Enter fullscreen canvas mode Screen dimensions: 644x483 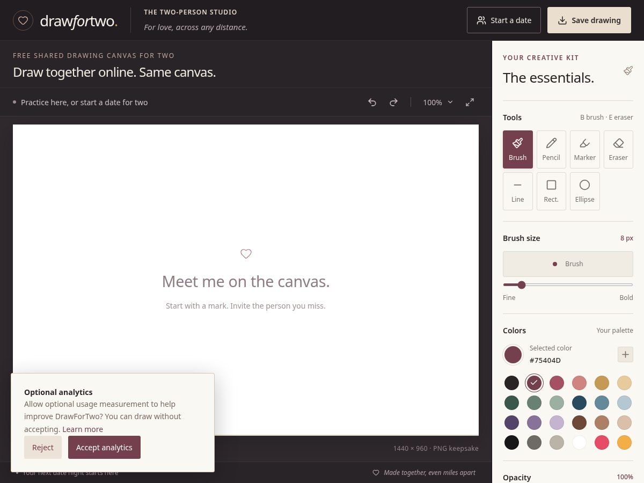click(x=470, y=102)
